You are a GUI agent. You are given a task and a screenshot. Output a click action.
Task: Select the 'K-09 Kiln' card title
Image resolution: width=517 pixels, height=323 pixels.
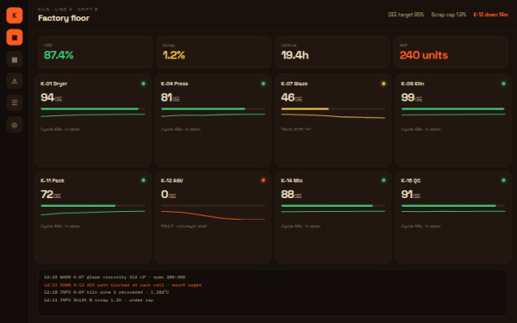click(x=413, y=84)
